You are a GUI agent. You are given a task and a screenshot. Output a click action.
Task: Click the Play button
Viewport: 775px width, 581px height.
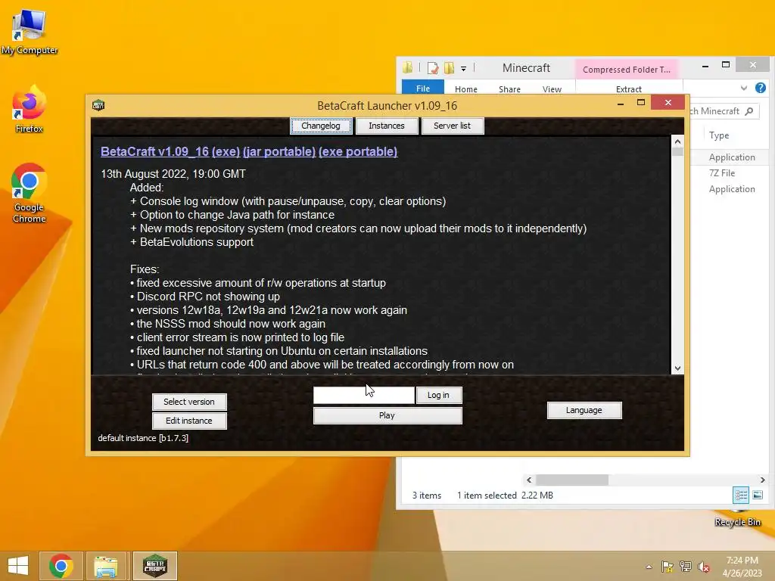387,415
